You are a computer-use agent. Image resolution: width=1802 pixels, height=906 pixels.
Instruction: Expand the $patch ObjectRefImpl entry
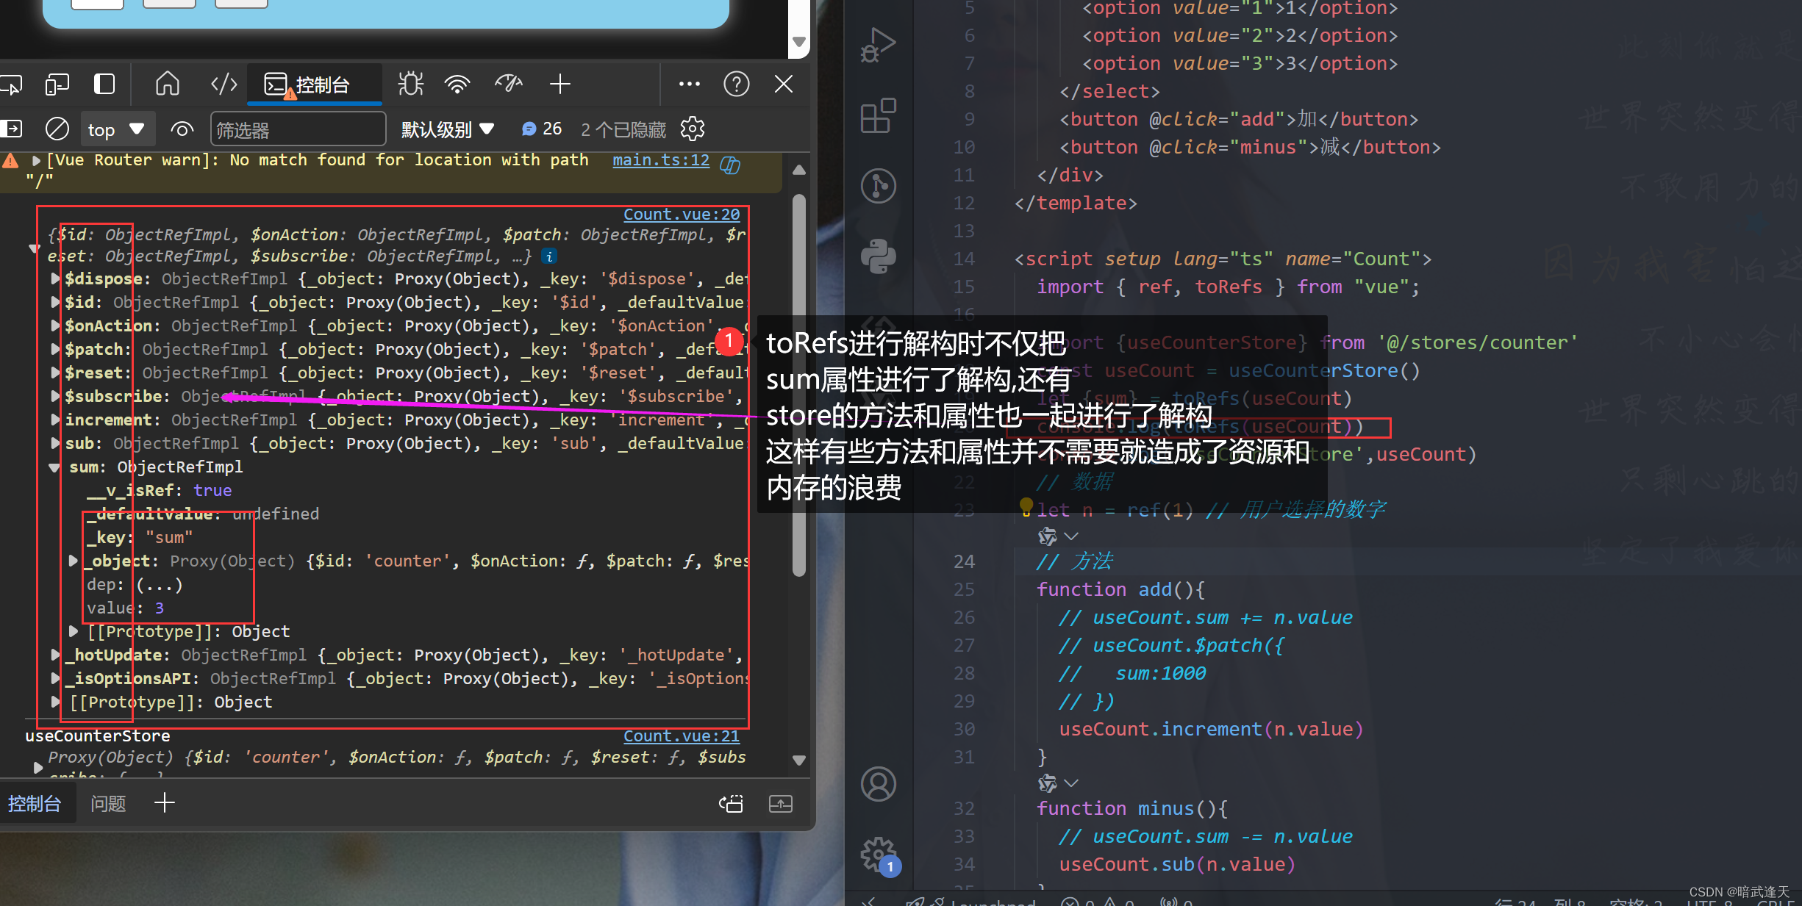pyautogui.click(x=55, y=350)
